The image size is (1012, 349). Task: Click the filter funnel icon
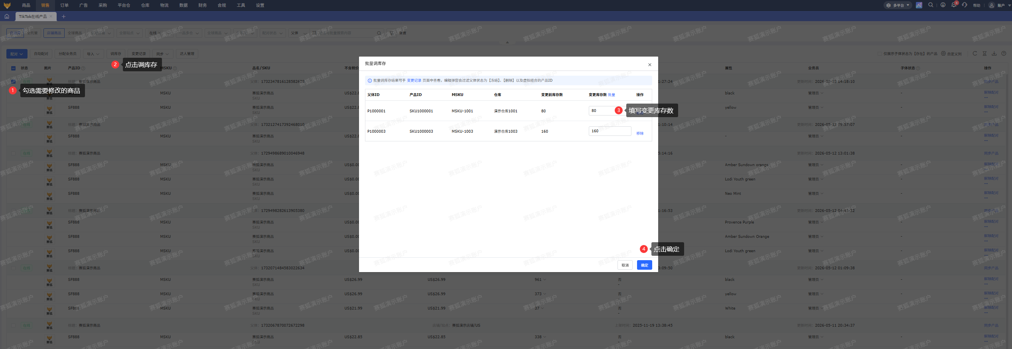391,33
